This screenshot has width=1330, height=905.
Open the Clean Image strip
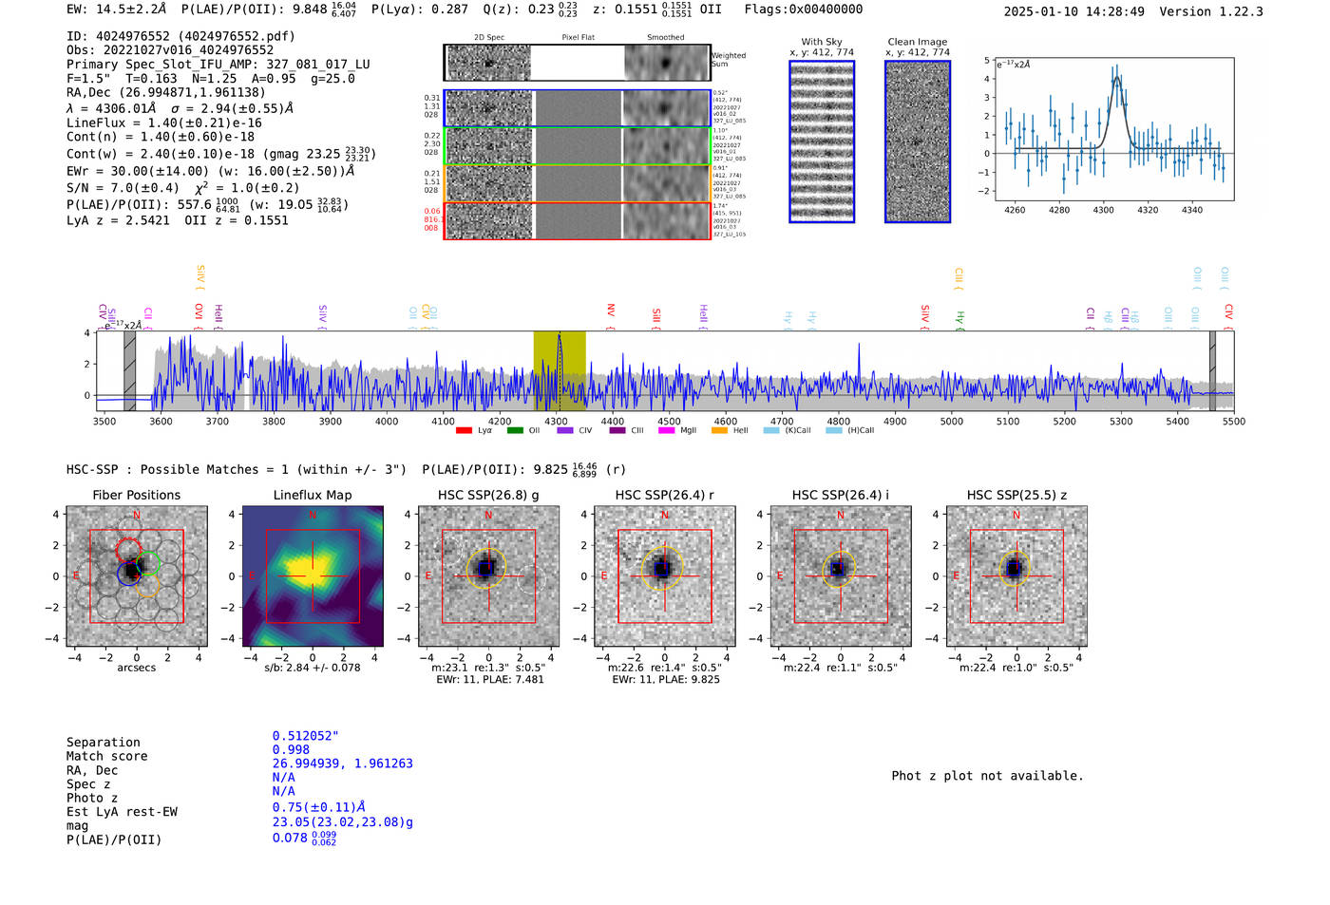pos(918,141)
